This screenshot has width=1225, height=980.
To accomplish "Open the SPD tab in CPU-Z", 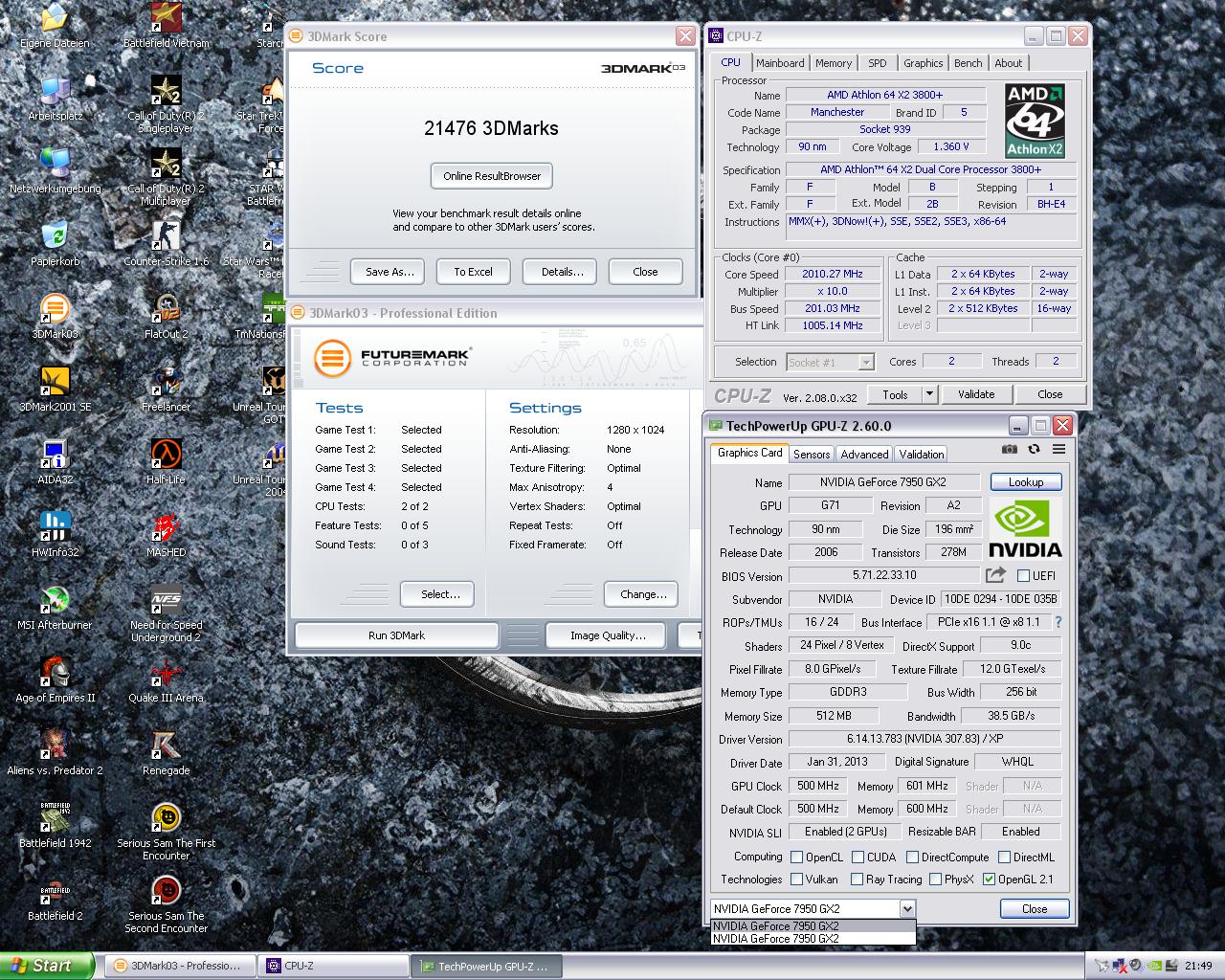I will [x=878, y=63].
